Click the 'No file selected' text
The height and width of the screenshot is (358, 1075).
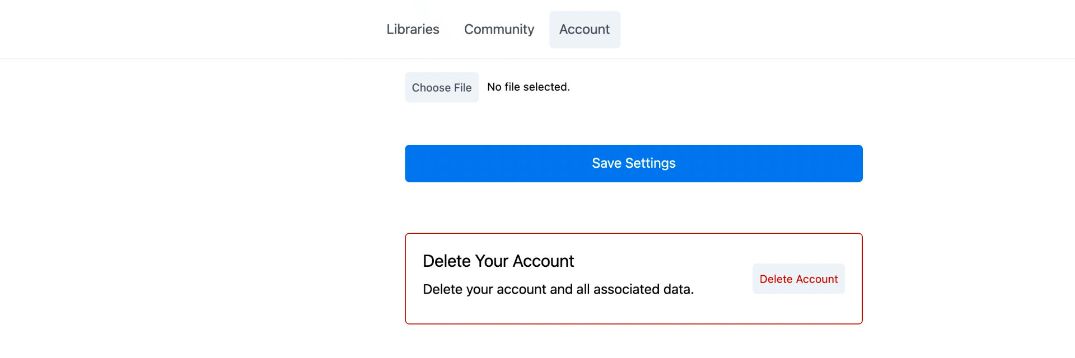tap(528, 87)
